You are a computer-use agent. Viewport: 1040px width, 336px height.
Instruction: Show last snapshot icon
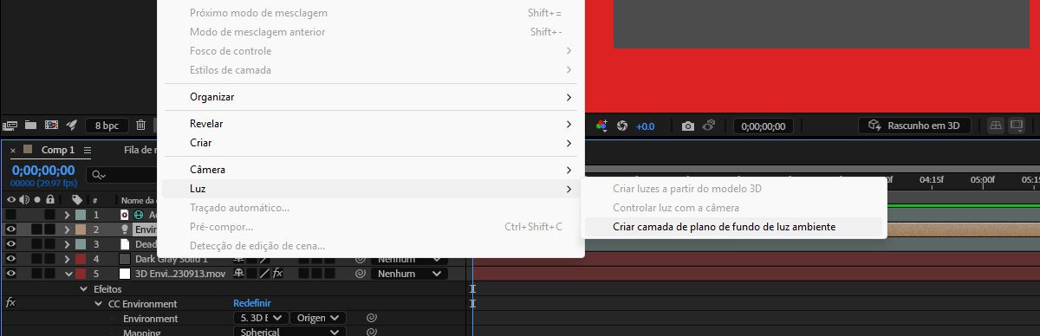tap(708, 126)
